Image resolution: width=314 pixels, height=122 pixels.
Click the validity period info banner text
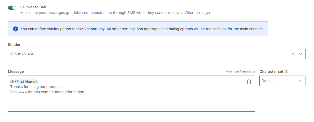coord(142,29)
